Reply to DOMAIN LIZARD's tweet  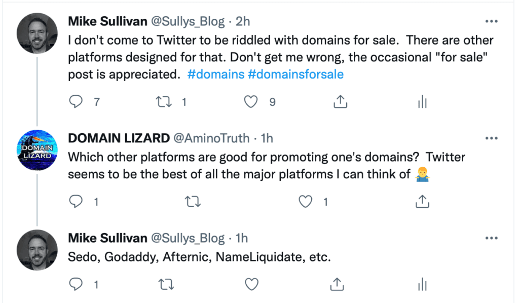[x=76, y=202]
